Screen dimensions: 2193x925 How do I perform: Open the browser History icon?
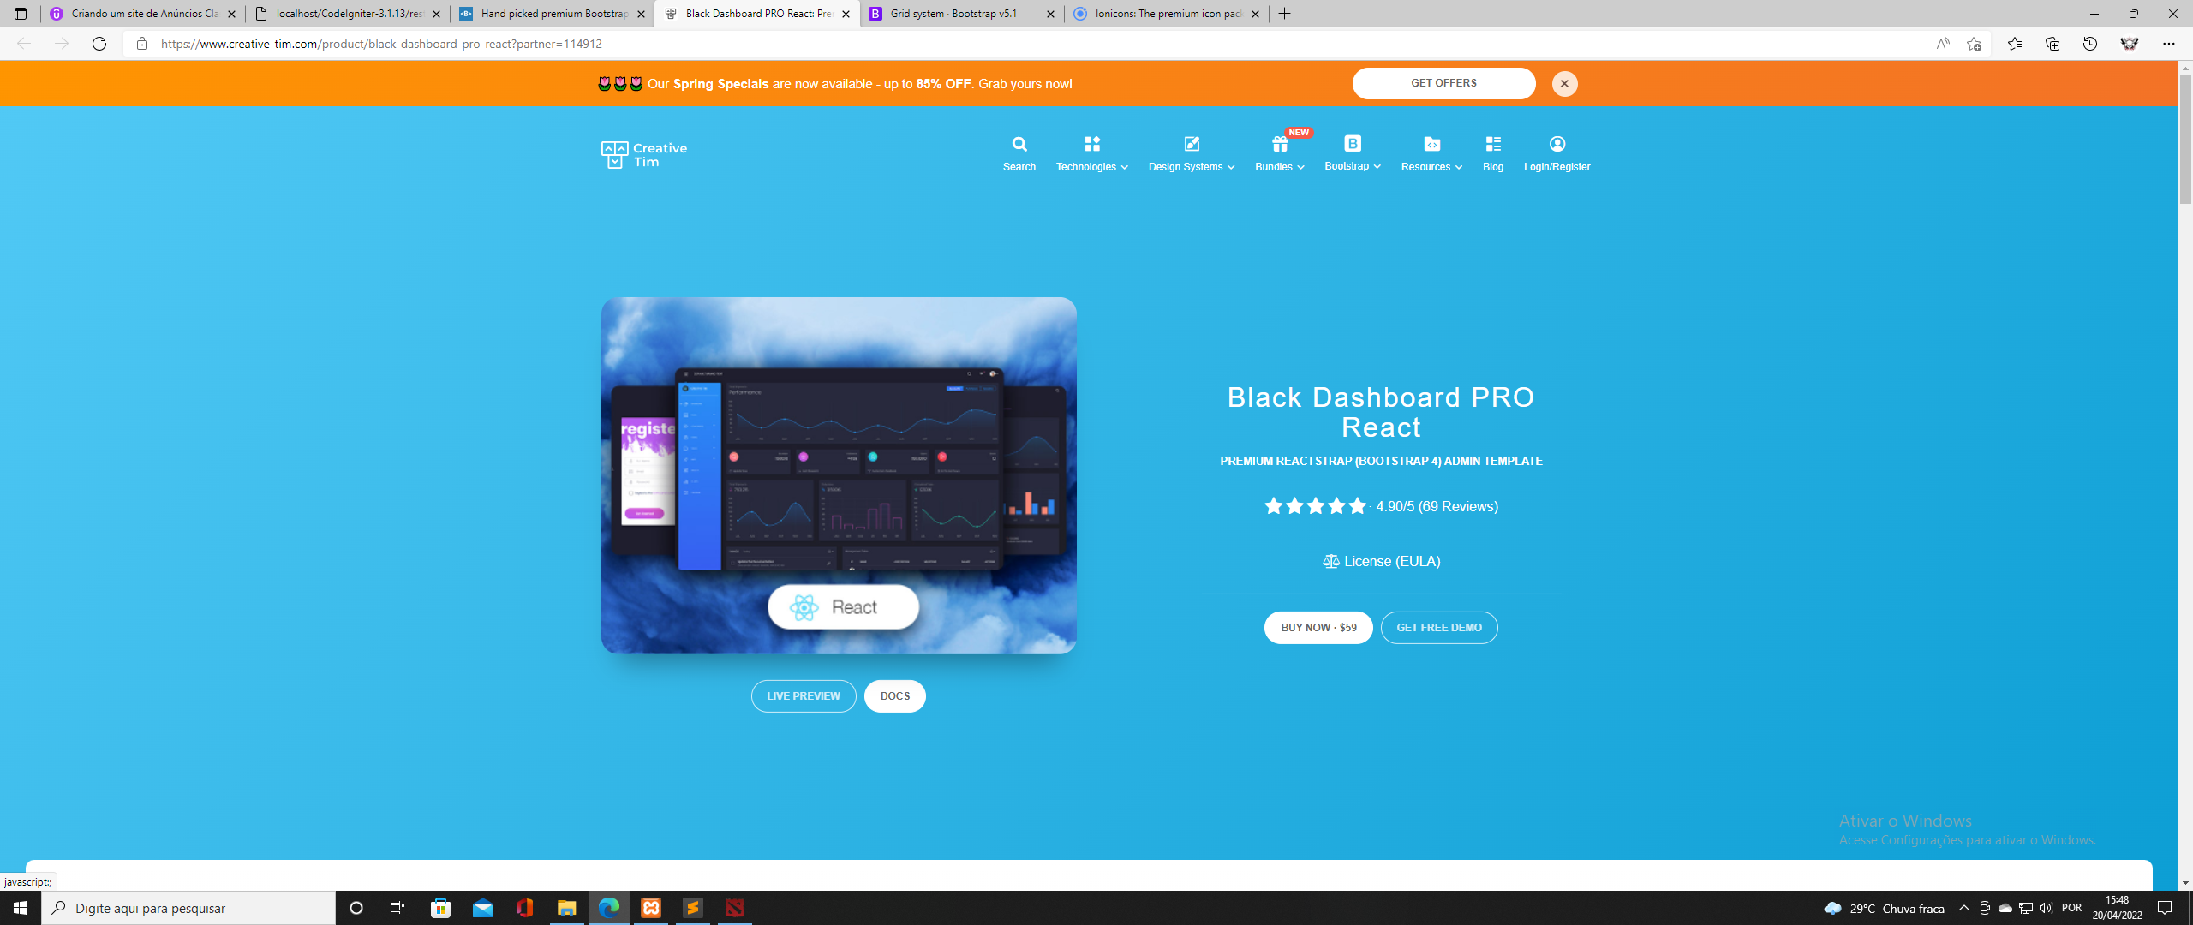click(2090, 44)
